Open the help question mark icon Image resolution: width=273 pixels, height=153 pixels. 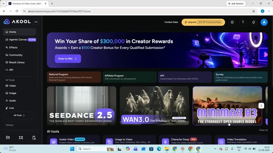point(243,22)
